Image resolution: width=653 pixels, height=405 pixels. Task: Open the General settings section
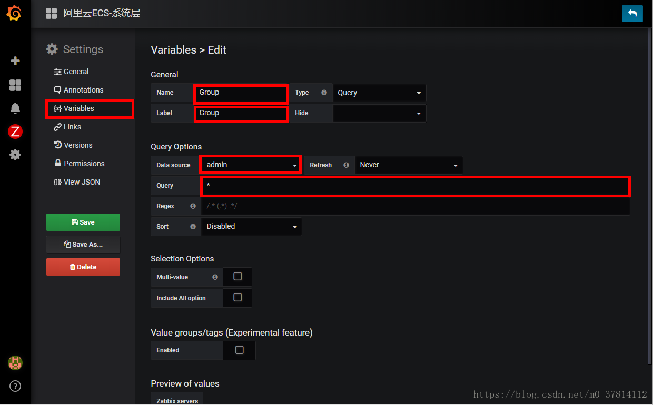[x=71, y=72]
